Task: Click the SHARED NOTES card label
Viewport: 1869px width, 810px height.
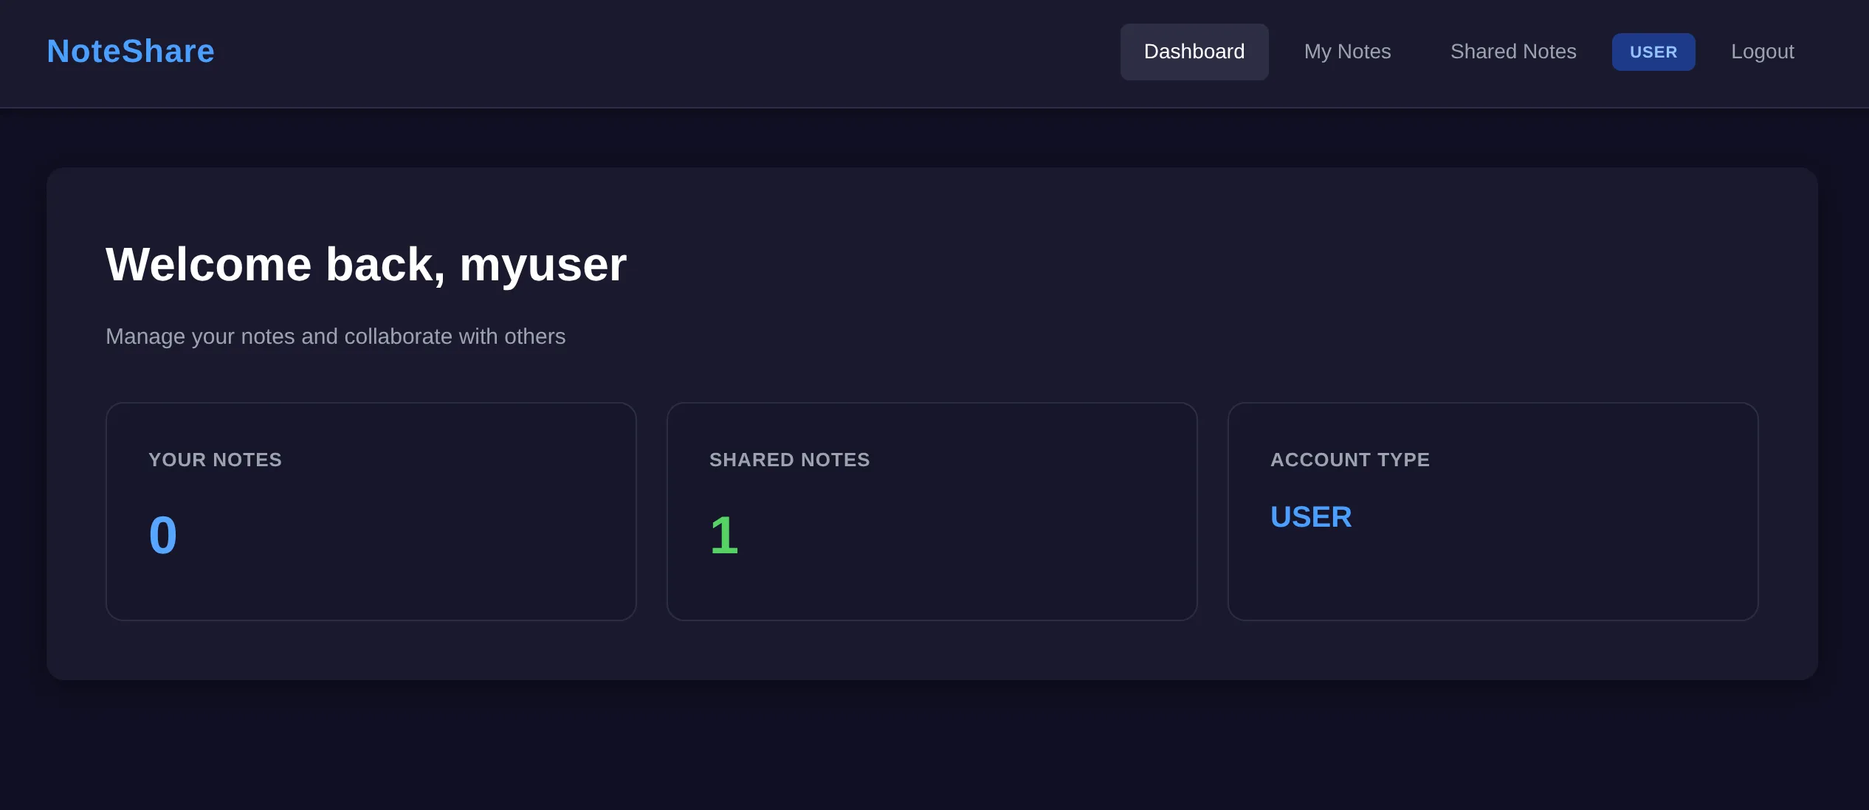Action: (x=789, y=459)
